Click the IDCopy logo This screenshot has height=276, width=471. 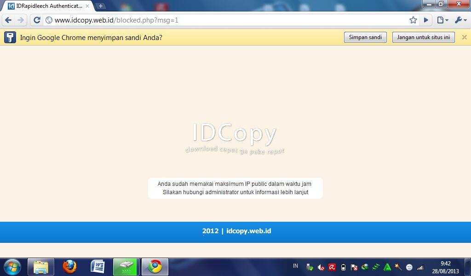(x=234, y=138)
